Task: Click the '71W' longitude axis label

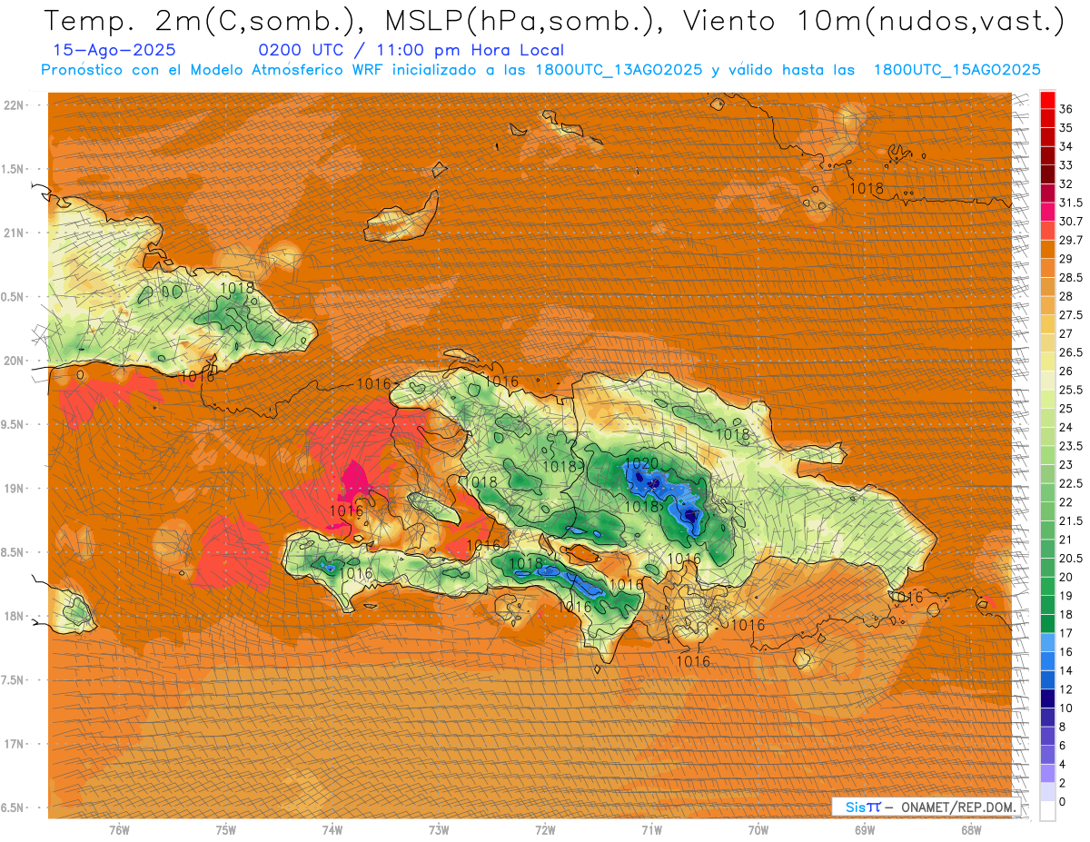Action: click(651, 830)
